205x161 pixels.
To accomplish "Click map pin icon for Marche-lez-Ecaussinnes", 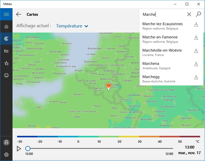I will [196, 24].
